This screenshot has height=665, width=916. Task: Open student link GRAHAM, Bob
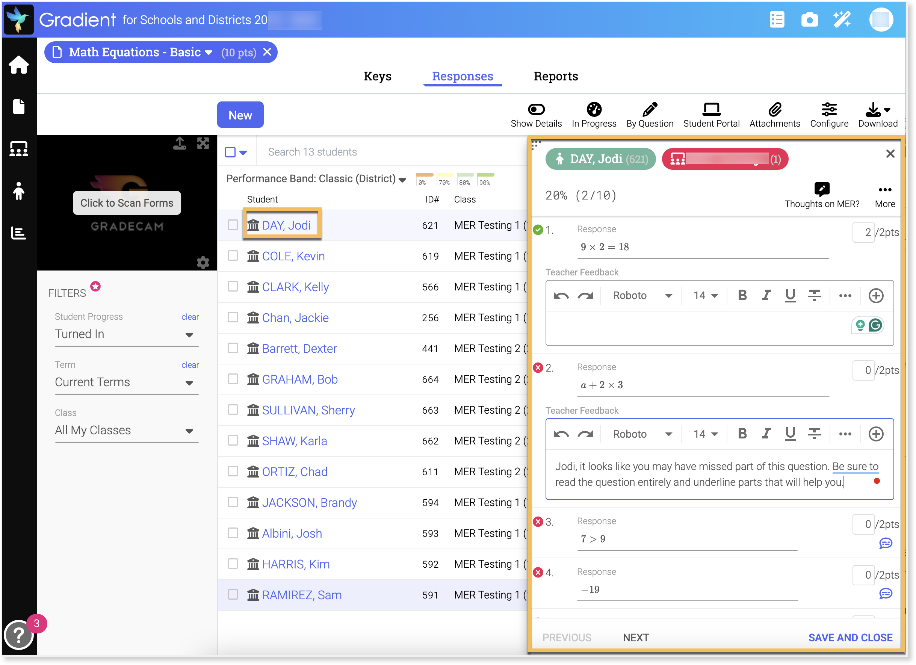299,379
